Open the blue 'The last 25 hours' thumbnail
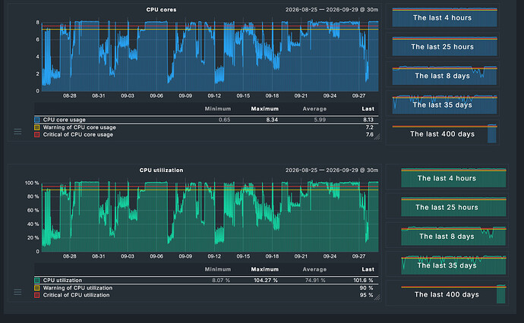The height and width of the screenshot is (323, 524). pos(444,46)
